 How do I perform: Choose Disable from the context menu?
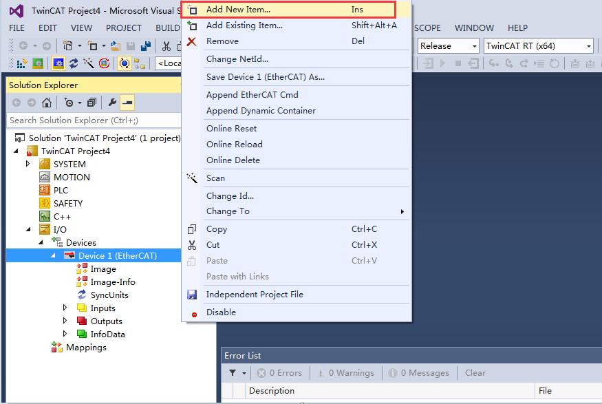pos(297,312)
